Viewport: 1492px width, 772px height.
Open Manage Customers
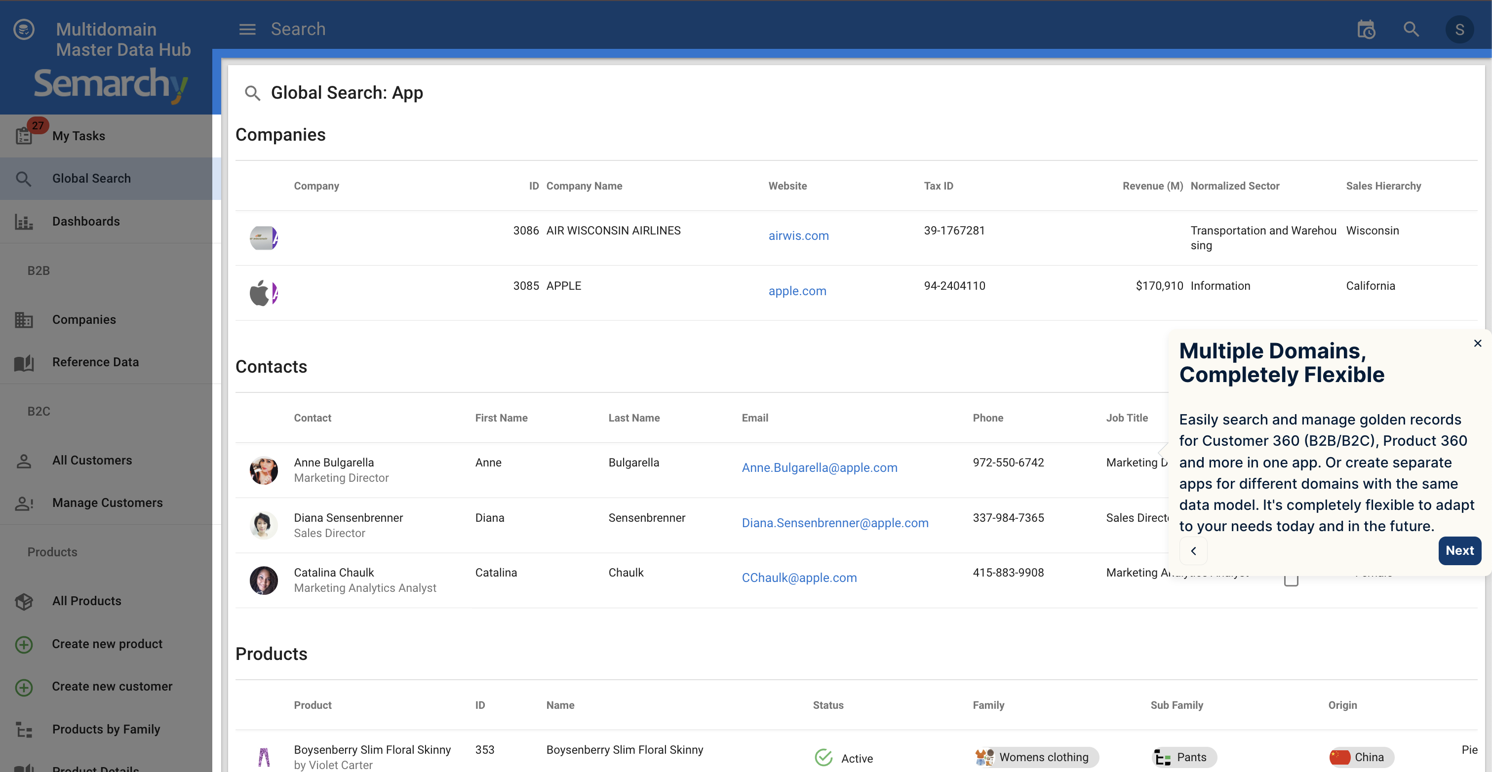pyautogui.click(x=107, y=502)
